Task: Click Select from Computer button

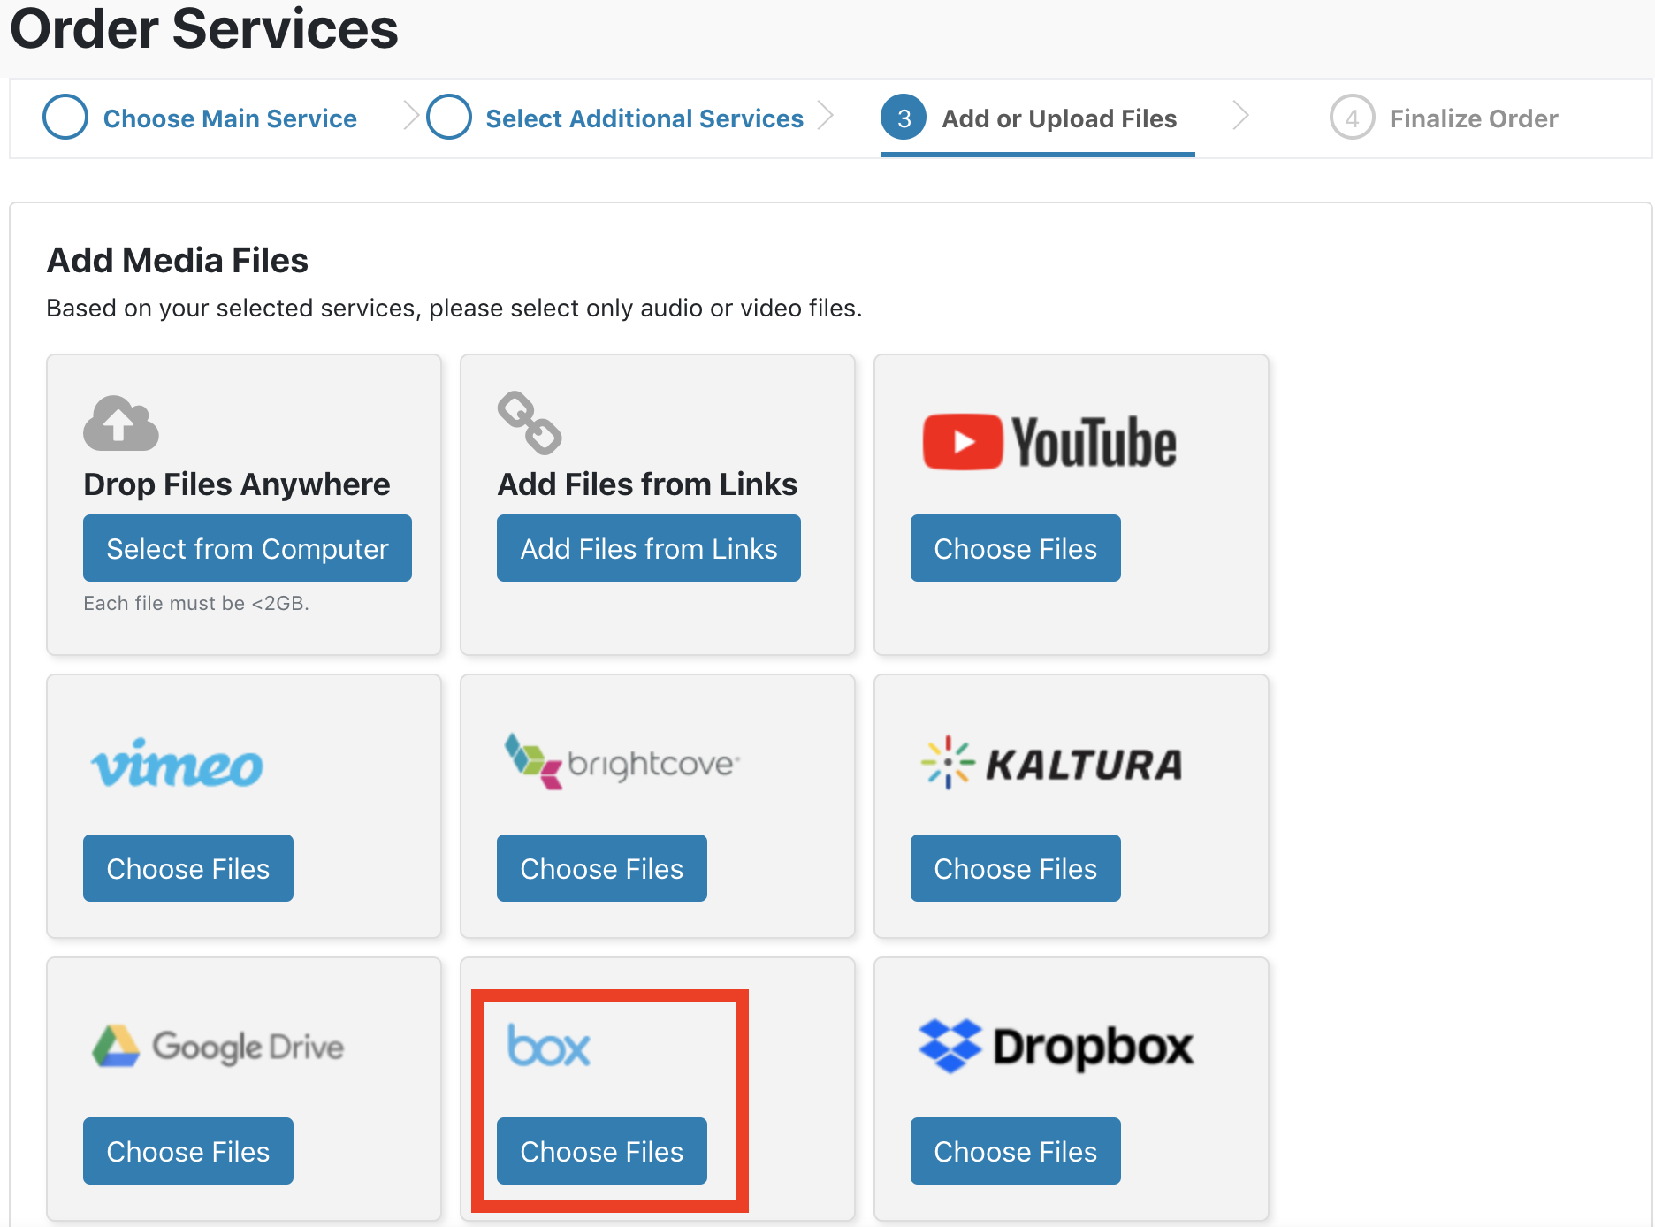Action: click(248, 548)
